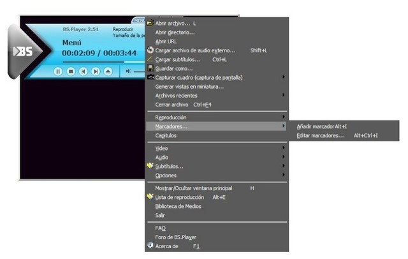Image resolution: width=408 pixels, height=259 pixels.
Task: Click the floppy disk icon for Guardar como
Action: coord(150,68)
